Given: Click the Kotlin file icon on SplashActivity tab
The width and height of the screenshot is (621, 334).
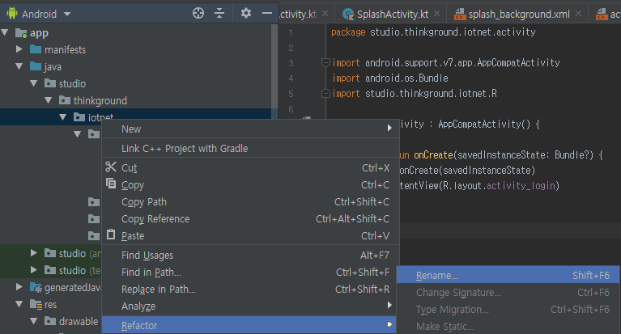Looking at the screenshot, I should tap(348, 15).
